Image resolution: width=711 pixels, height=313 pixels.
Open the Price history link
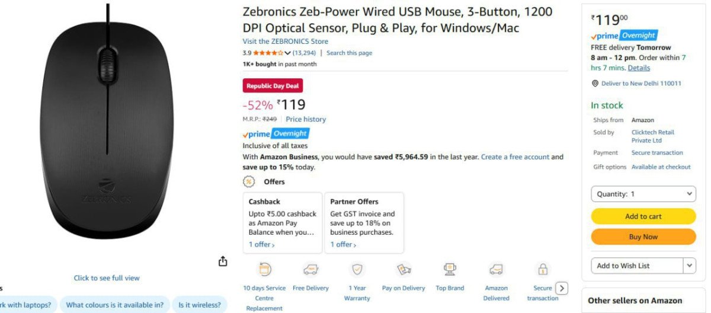(x=306, y=119)
